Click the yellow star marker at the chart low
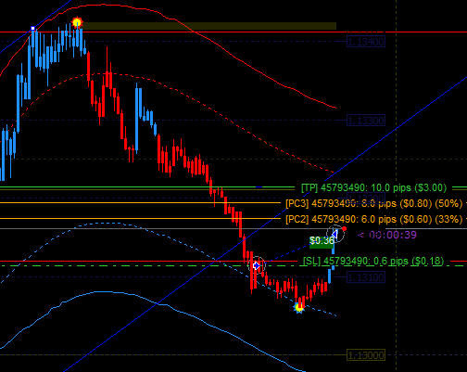The width and height of the screenshot is (467, 372). (299, 307)
